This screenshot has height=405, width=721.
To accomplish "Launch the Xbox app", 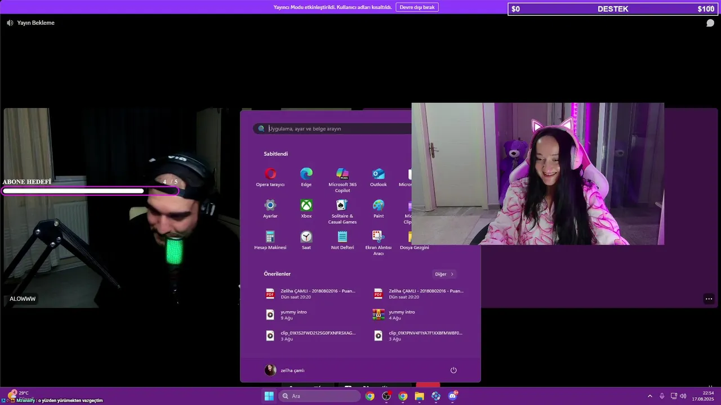I will pyautogui.click(x=306, y=209).
